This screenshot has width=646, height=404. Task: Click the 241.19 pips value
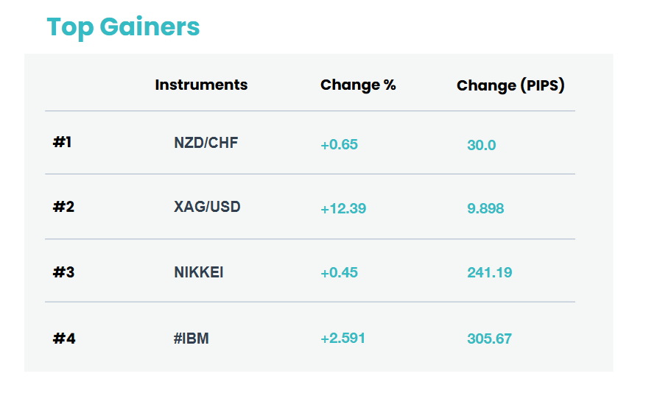[x=489, y=272]
